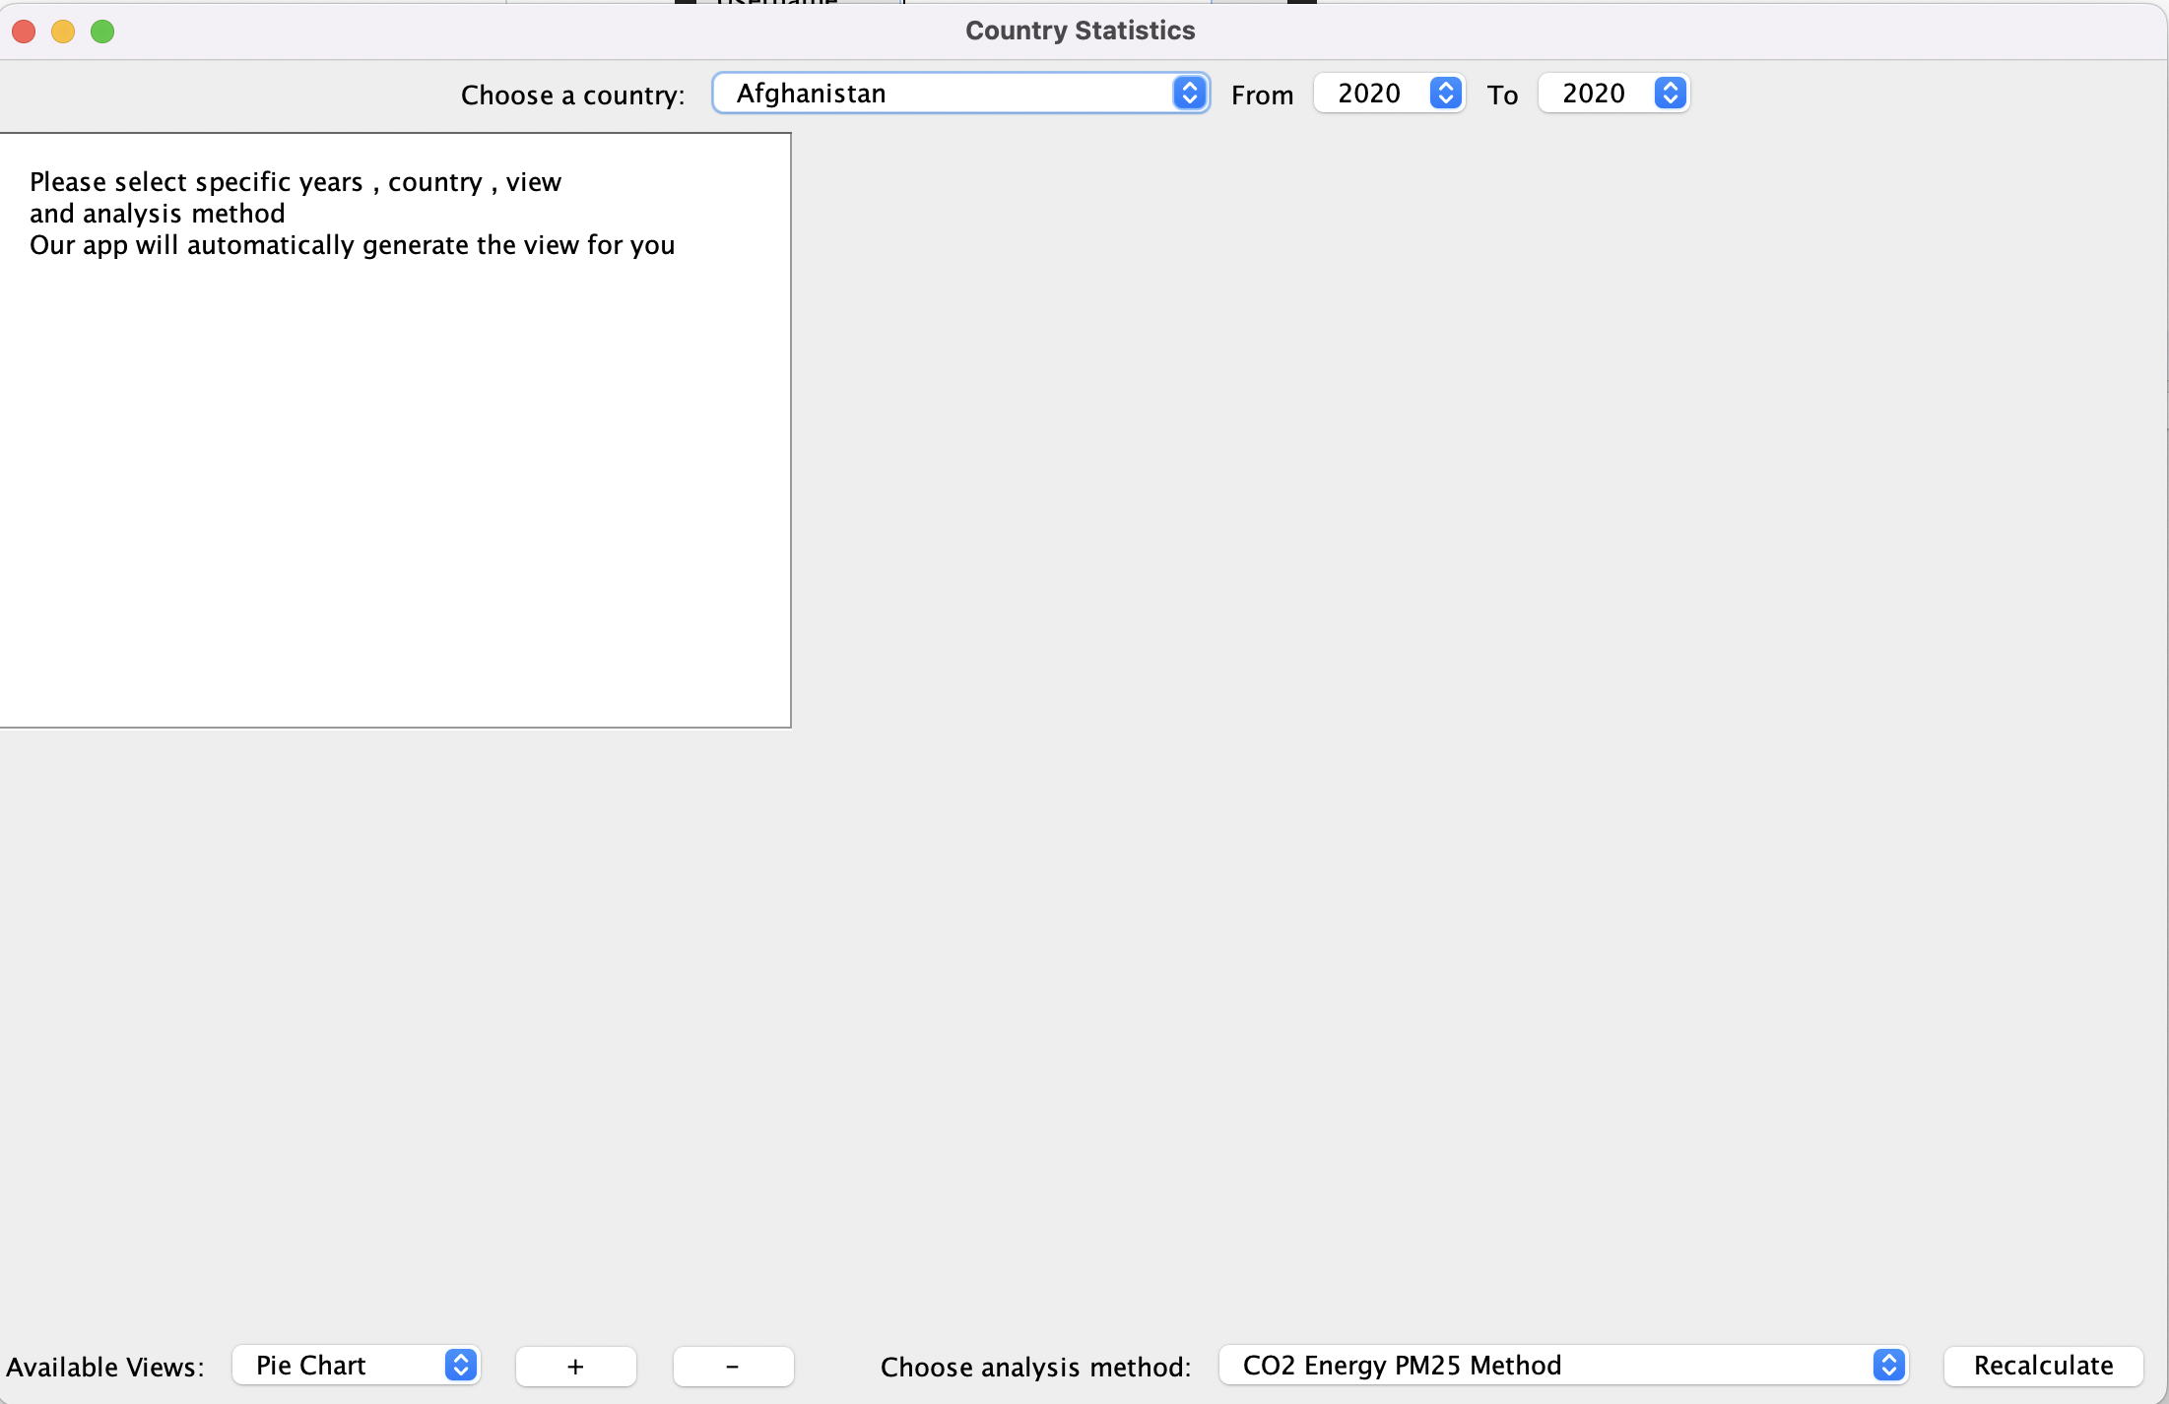Maximize the window with the green button
The image size is (2169, 1404).
tap(102, 32)
